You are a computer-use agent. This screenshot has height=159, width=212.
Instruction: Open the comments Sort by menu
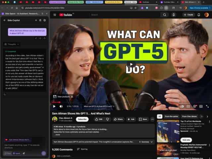(82, 149)
